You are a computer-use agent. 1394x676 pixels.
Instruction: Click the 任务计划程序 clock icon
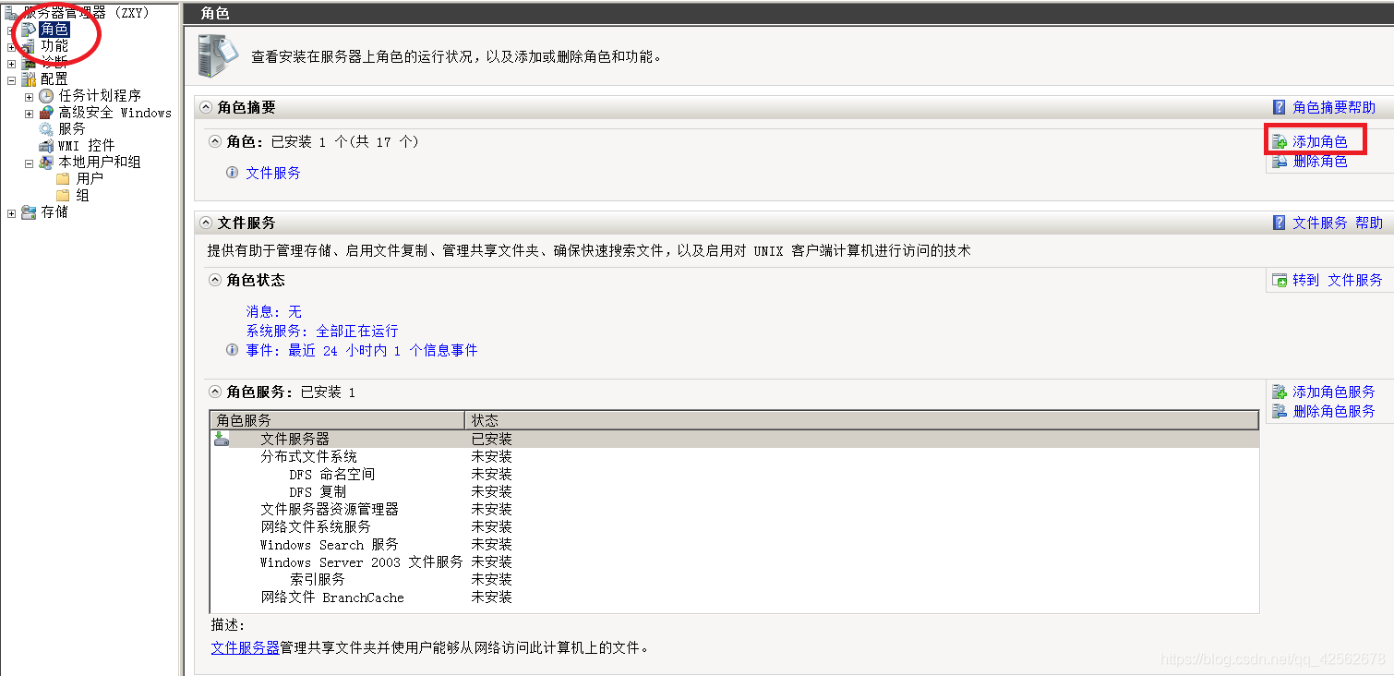[46, 96]
